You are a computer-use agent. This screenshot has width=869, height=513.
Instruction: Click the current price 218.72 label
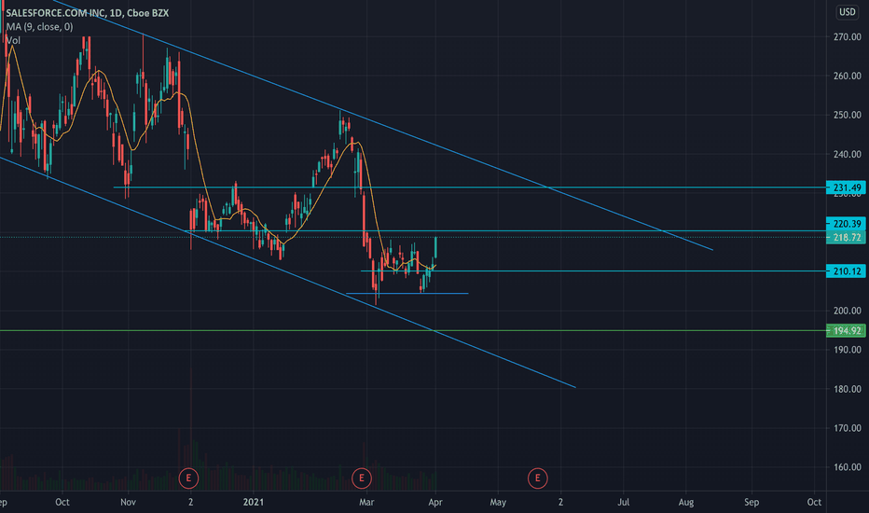pyautogui.click(x=846, y=237)
